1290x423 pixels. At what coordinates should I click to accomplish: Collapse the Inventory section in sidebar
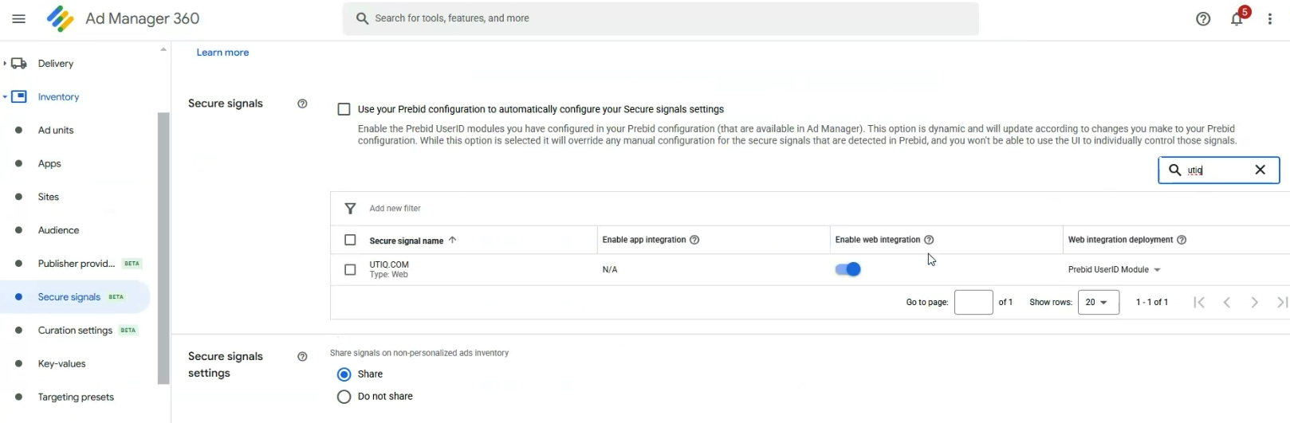pyautogui.click(x=5, y=97)
